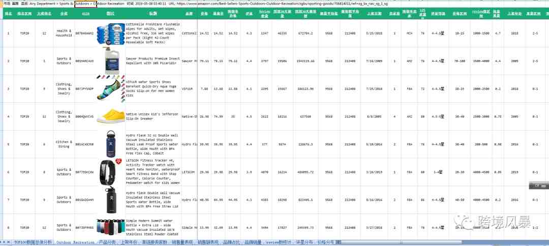Select the VIFUUR brand cell
Image resolution: width=549 pixels, height=246 pixels.
pyautogui.click(x=189, y=88)
